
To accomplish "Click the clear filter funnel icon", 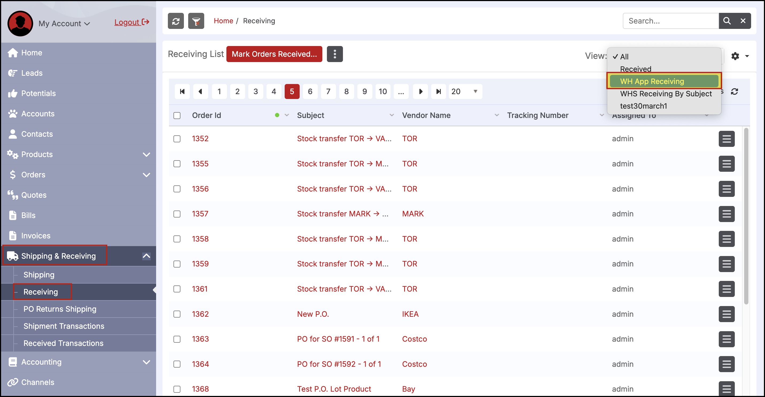I will pos(196,21).
